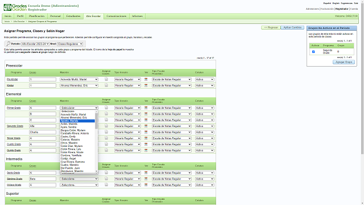Open the Inicio navigation tab
The image size is (364, 205).
coord(8,17)
